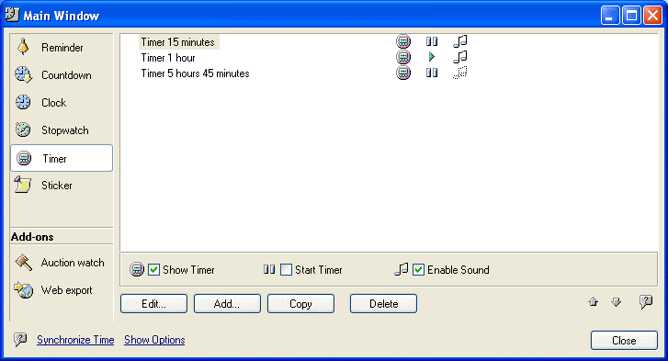Click the Edit... button
The height and width of the screenshot is (361, 668).
tap(153, 303)
